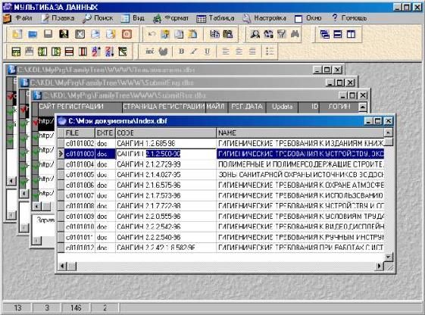Click the САНГИН 2.1.2.729-99 code cell
This screenshot has height=315, width=425.
pyautogui.click(x=166, y=164)
